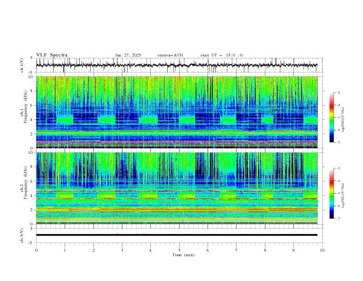Click the "8" minute tick label on time axis
363x281 pixels.
(265, 250)
